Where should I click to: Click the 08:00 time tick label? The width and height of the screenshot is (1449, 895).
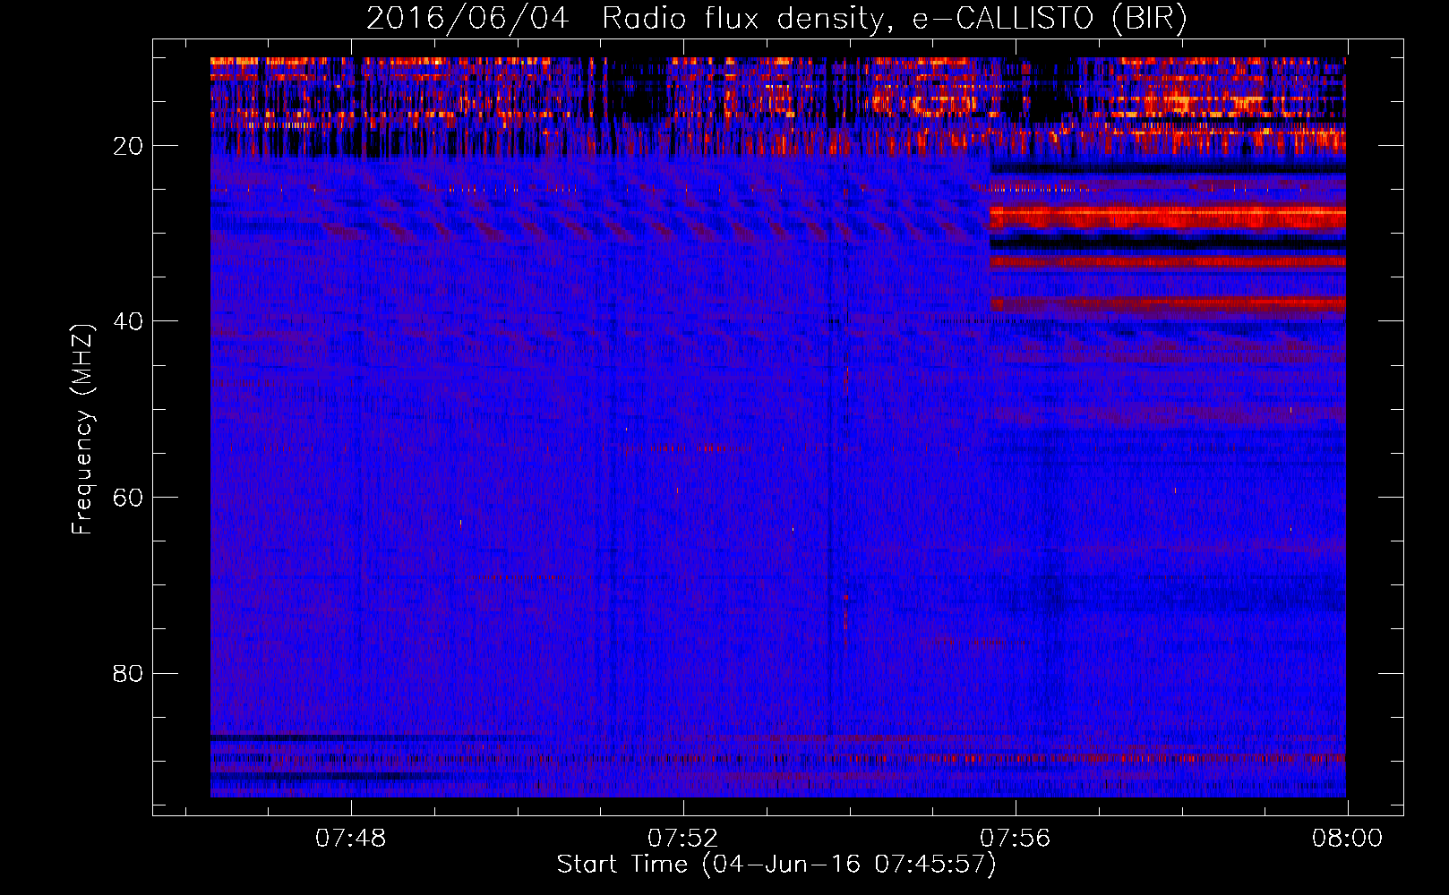pyautogui.click(x=1347, y=839)
